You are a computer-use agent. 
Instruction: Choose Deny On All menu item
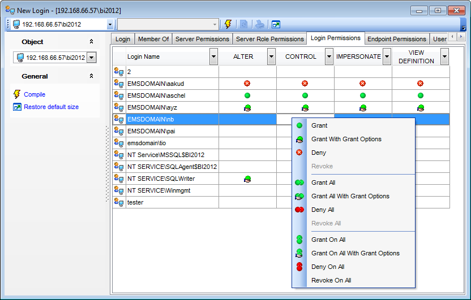[354, 267]
